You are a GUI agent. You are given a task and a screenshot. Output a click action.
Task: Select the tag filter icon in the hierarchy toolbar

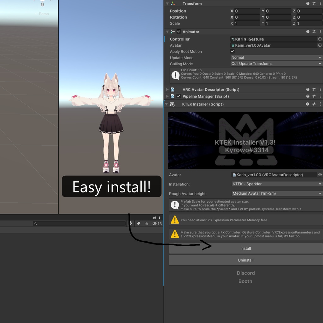139,223
